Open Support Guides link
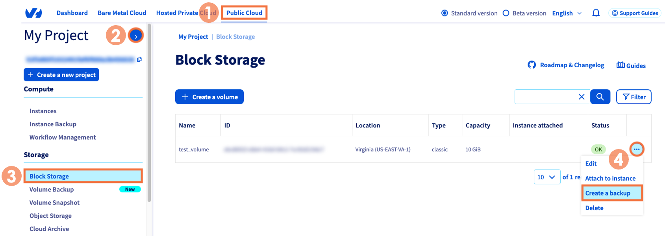This screenshot has width=665, height=236. pos(635,13)
